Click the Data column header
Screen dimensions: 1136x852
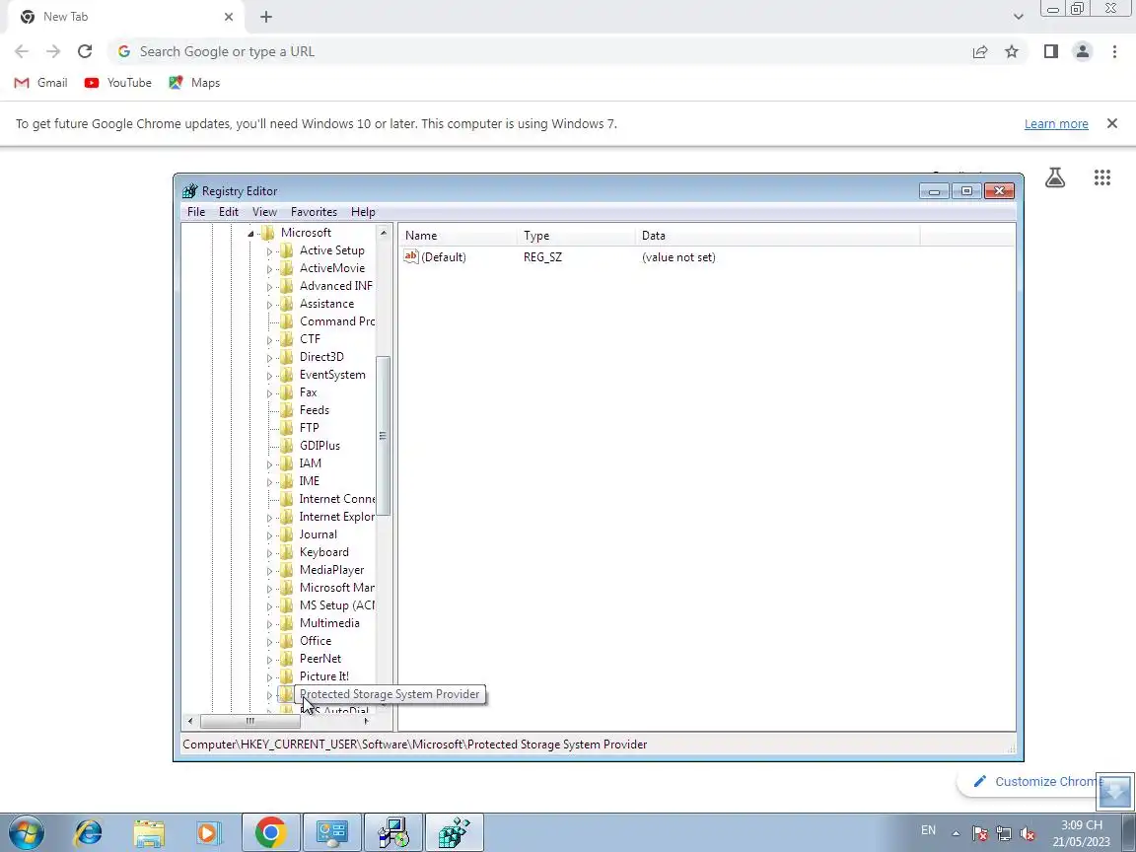click(777, 236)
